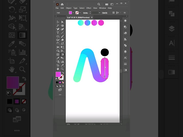Go to the Home screen
Screen dimensions: 183x137
tap(62, 4)
